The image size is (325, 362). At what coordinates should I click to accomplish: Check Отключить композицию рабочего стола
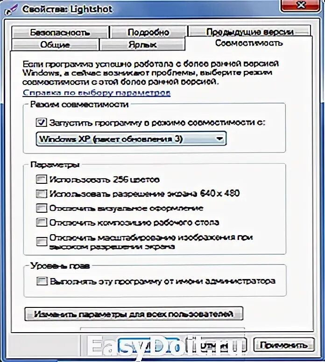pos(42,223)
